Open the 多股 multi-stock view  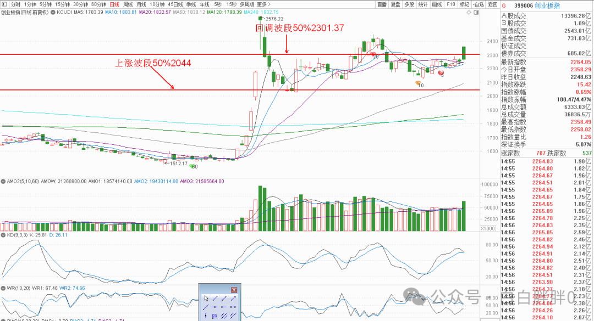pyautogui.click(x=409, y=4)
